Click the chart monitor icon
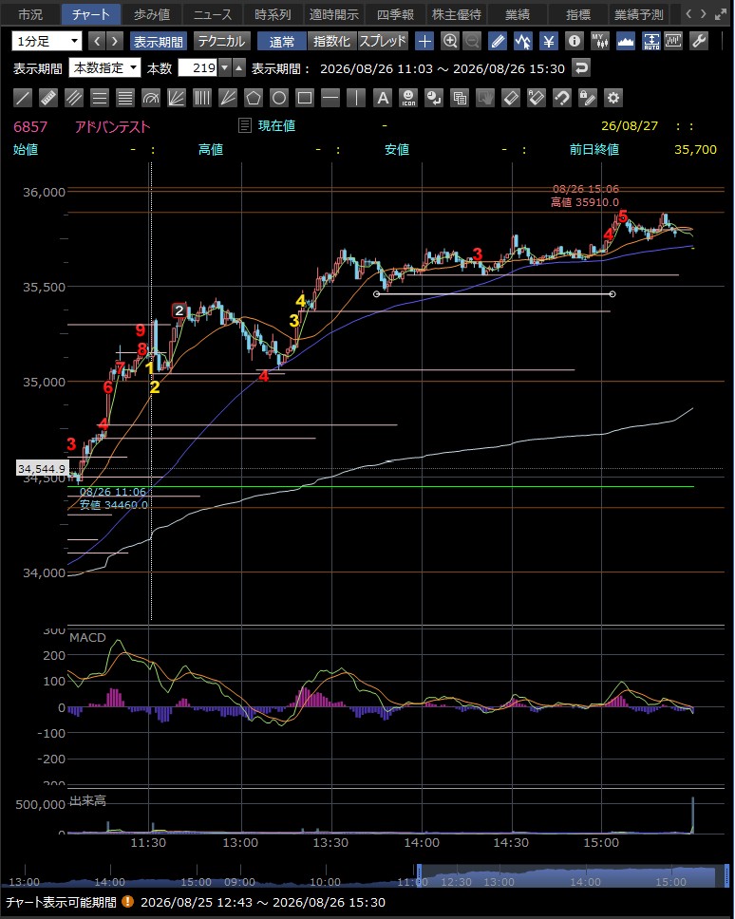735x919 pixels. point(673,41)
